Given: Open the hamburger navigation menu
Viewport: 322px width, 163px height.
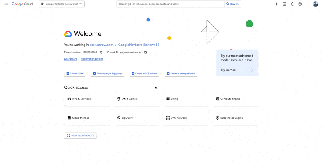Looking at the screenshot, I should click(x=6, y=4).
